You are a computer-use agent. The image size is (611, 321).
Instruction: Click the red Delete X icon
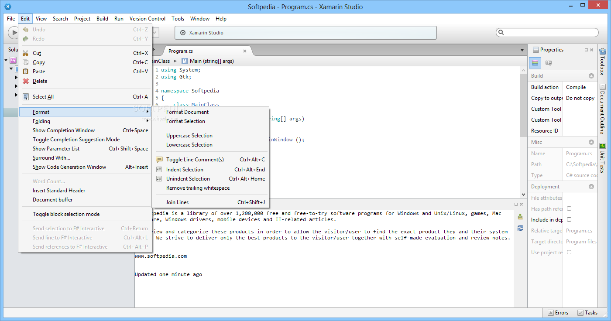pos(26,81)
